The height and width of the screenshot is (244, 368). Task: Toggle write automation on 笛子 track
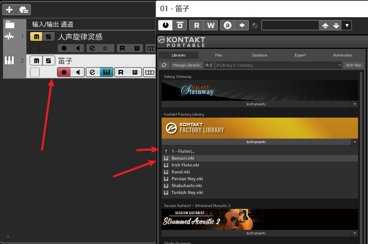135,72
